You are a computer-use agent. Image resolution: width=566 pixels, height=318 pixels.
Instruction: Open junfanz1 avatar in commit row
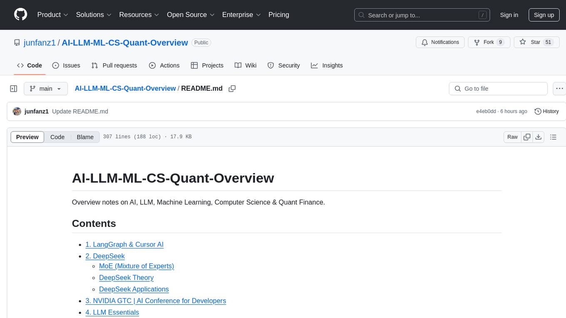17,111
